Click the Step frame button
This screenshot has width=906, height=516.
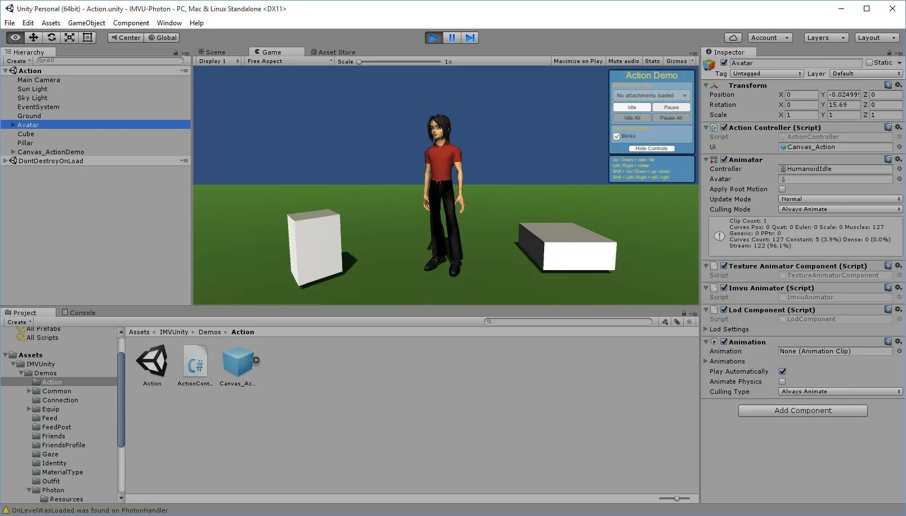pyautogui.click(x=470, y=38)
